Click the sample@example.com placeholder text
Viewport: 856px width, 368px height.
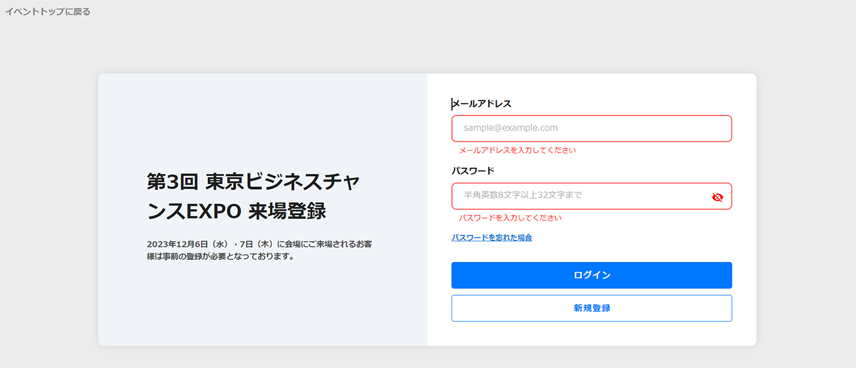pos(511,127)
